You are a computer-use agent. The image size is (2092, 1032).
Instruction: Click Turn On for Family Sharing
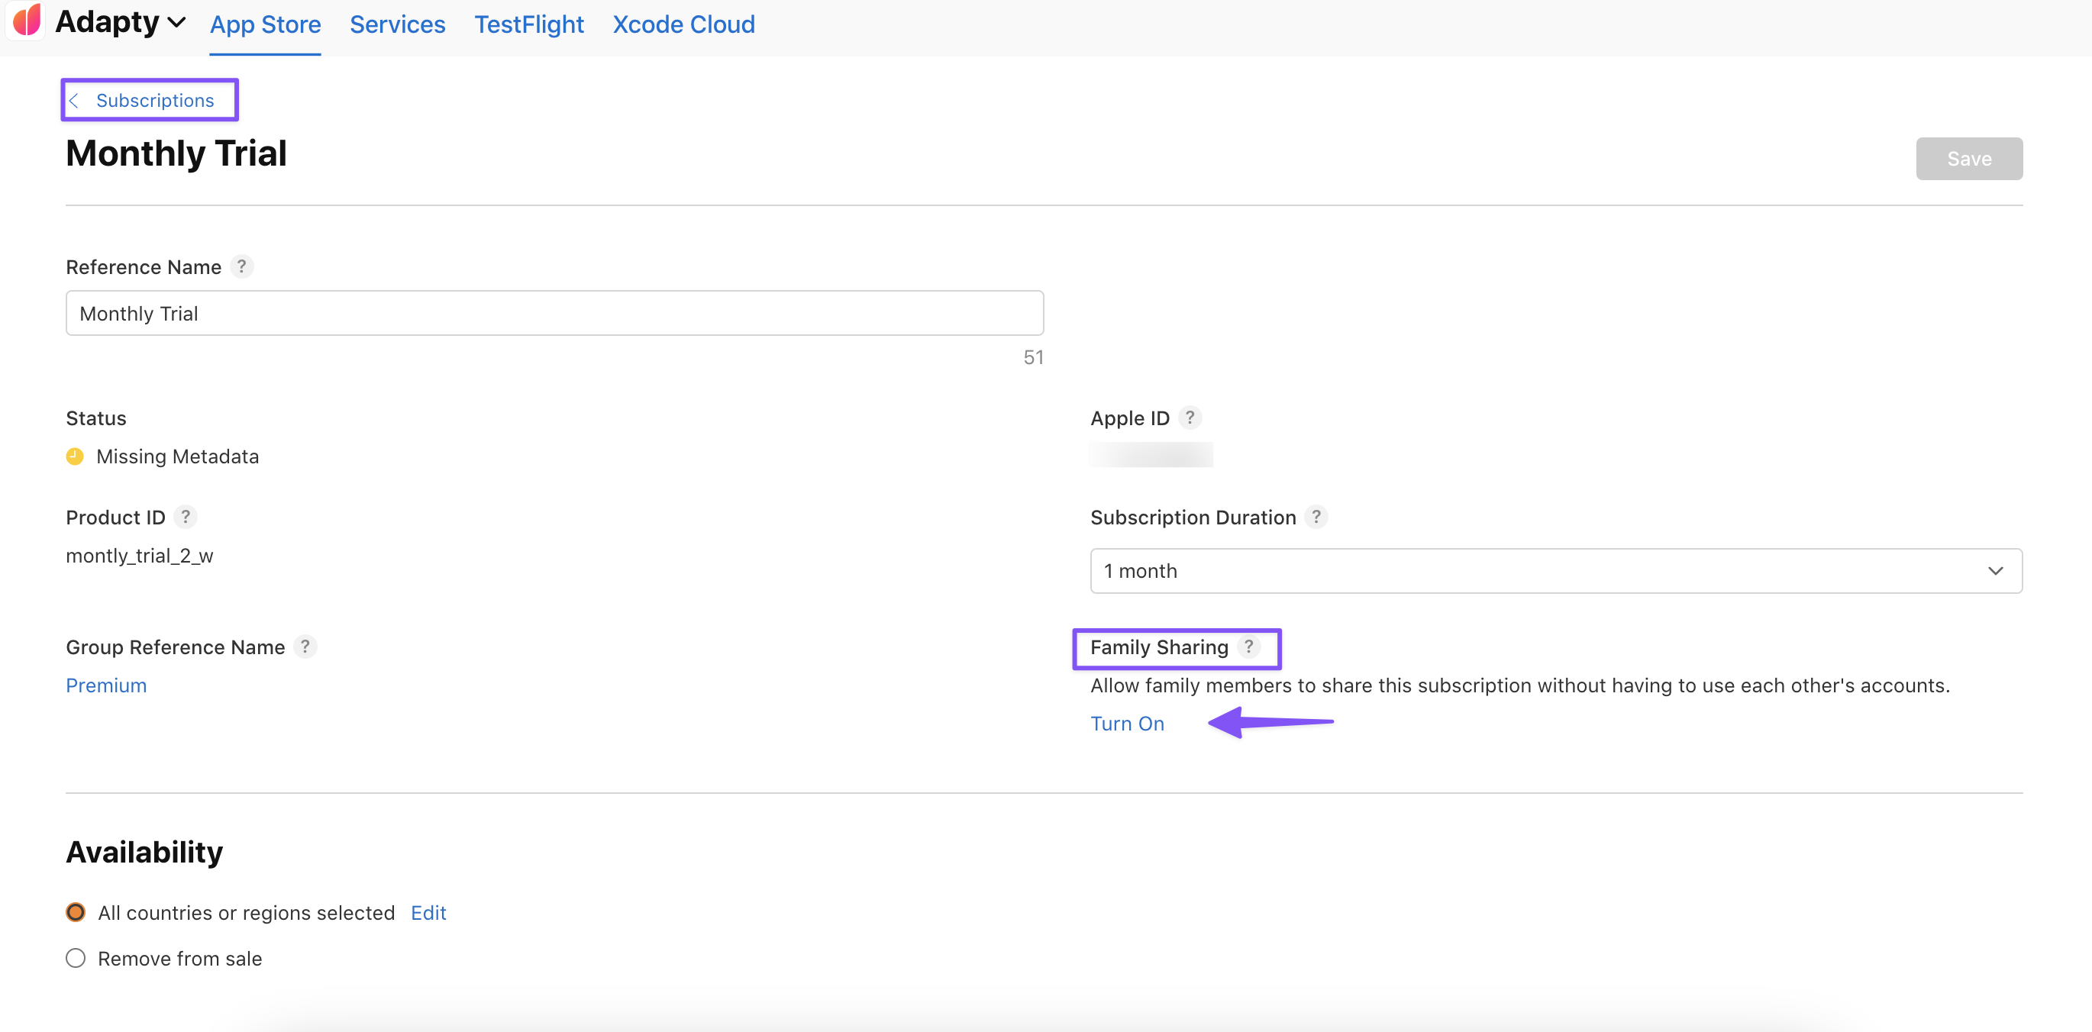[x=1126, y=723]
